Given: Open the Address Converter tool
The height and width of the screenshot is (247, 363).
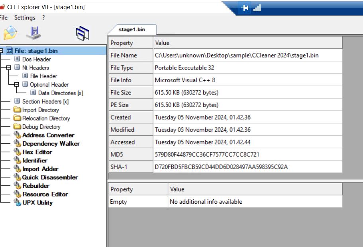Looking at the screenshot, I should (x=48, y=135).
